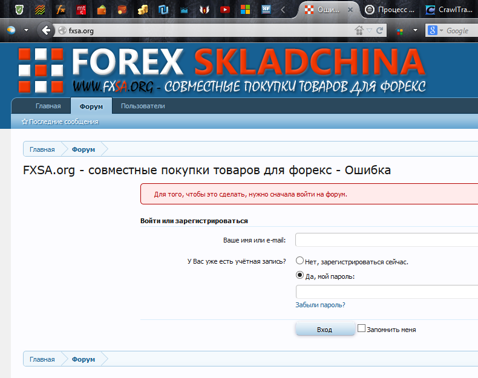Open the URL history dropdown triangle
Screen dimensions: 478x378
click(x=370, y=30)
